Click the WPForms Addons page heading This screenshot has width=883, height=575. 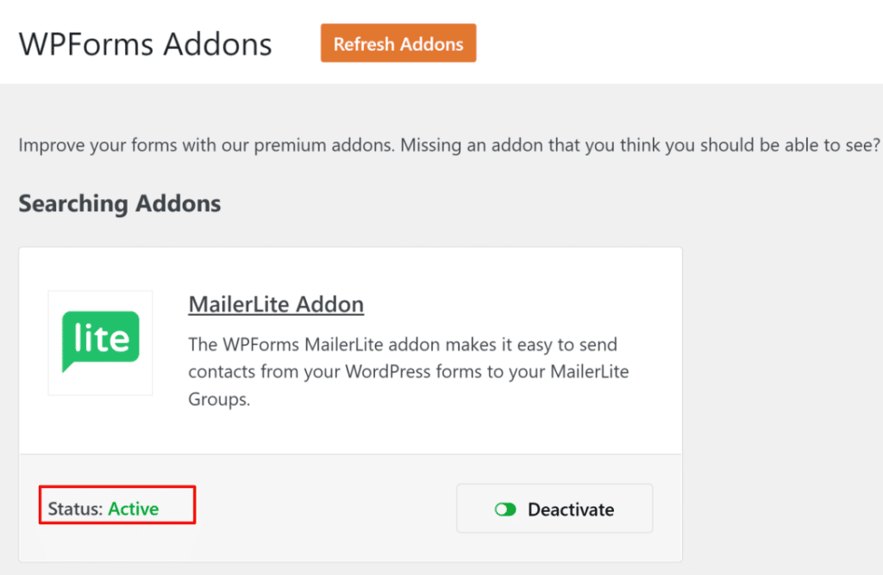click(x=145, y=44)
